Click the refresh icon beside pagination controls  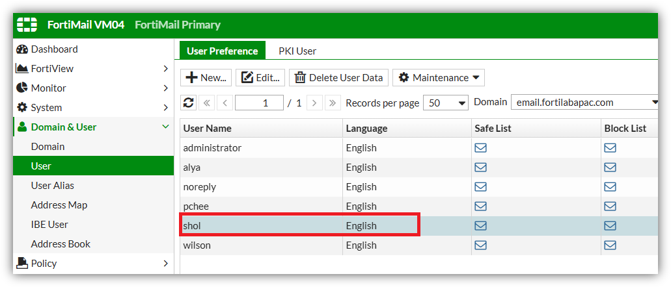coord(188,103)
